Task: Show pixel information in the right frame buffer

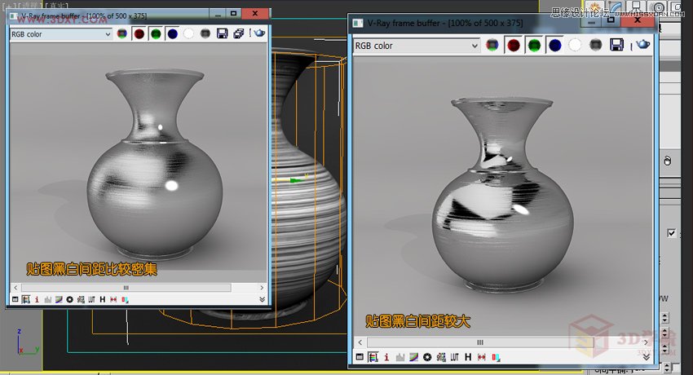Action: [x=386, y=357]
